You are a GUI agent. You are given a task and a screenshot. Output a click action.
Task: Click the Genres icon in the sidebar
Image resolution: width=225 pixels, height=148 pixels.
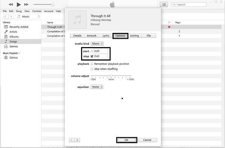click(x=6, y=46)
